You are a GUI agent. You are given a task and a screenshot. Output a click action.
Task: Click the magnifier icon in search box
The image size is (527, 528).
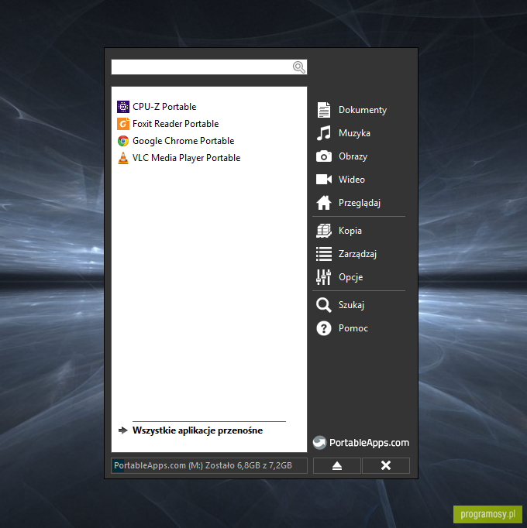[299, 67]
